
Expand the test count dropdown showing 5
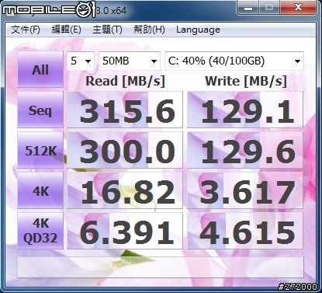(81, 61)
